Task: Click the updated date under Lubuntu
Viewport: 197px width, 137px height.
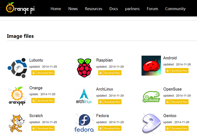Action: pos(43,67)
